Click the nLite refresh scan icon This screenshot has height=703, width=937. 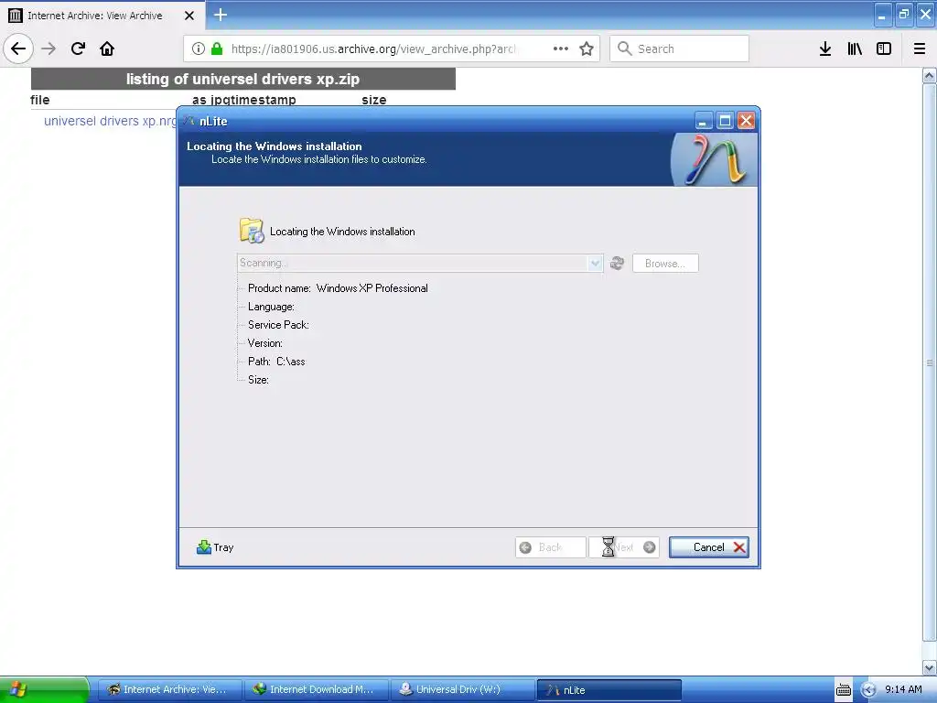[617, 263]
